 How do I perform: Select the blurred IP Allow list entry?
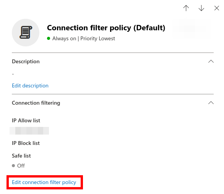click(x=29, y=131)
